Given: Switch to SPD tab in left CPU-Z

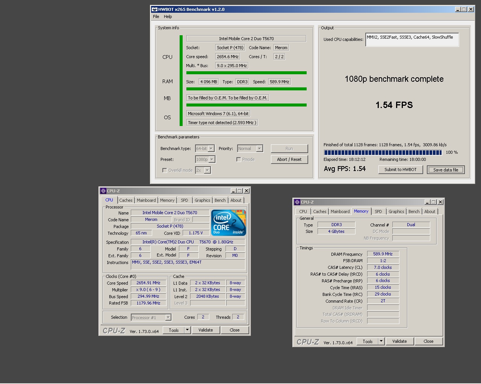Looking at the screenshot, I should tap(185, 200).
